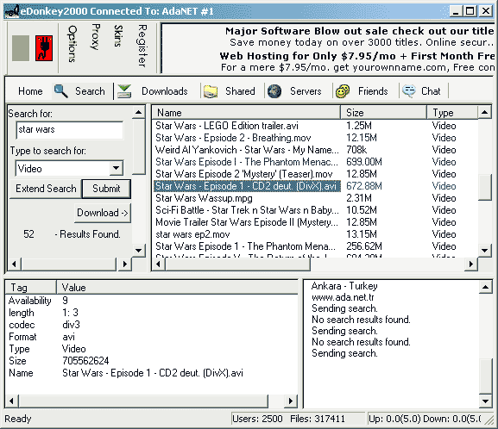Sort results by the Type column header
Viewport: 498px width, 429px height.
(x=452, y=113)
